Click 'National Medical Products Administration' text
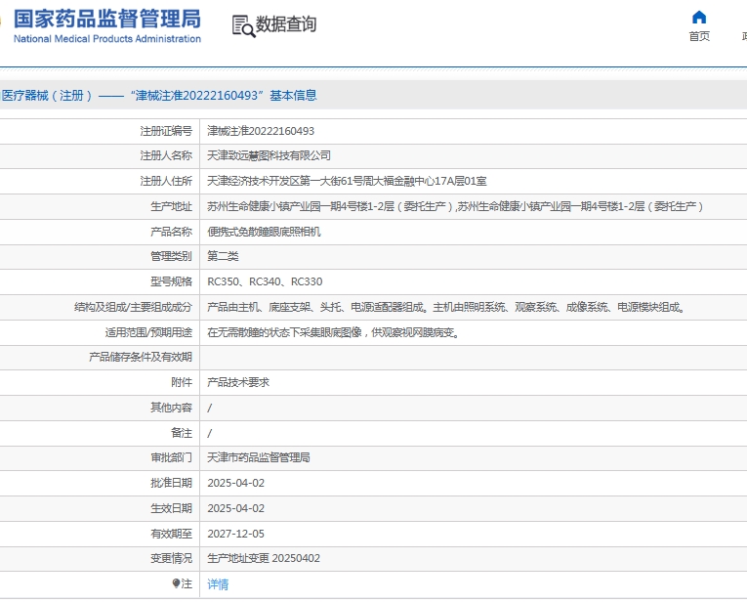 (x=107, y=39)
